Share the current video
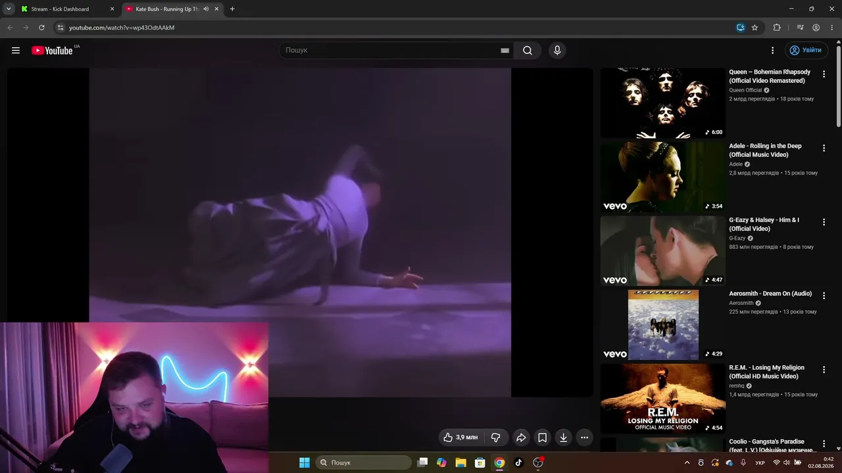Screen dimensions: 842x473 pos(521,438)
